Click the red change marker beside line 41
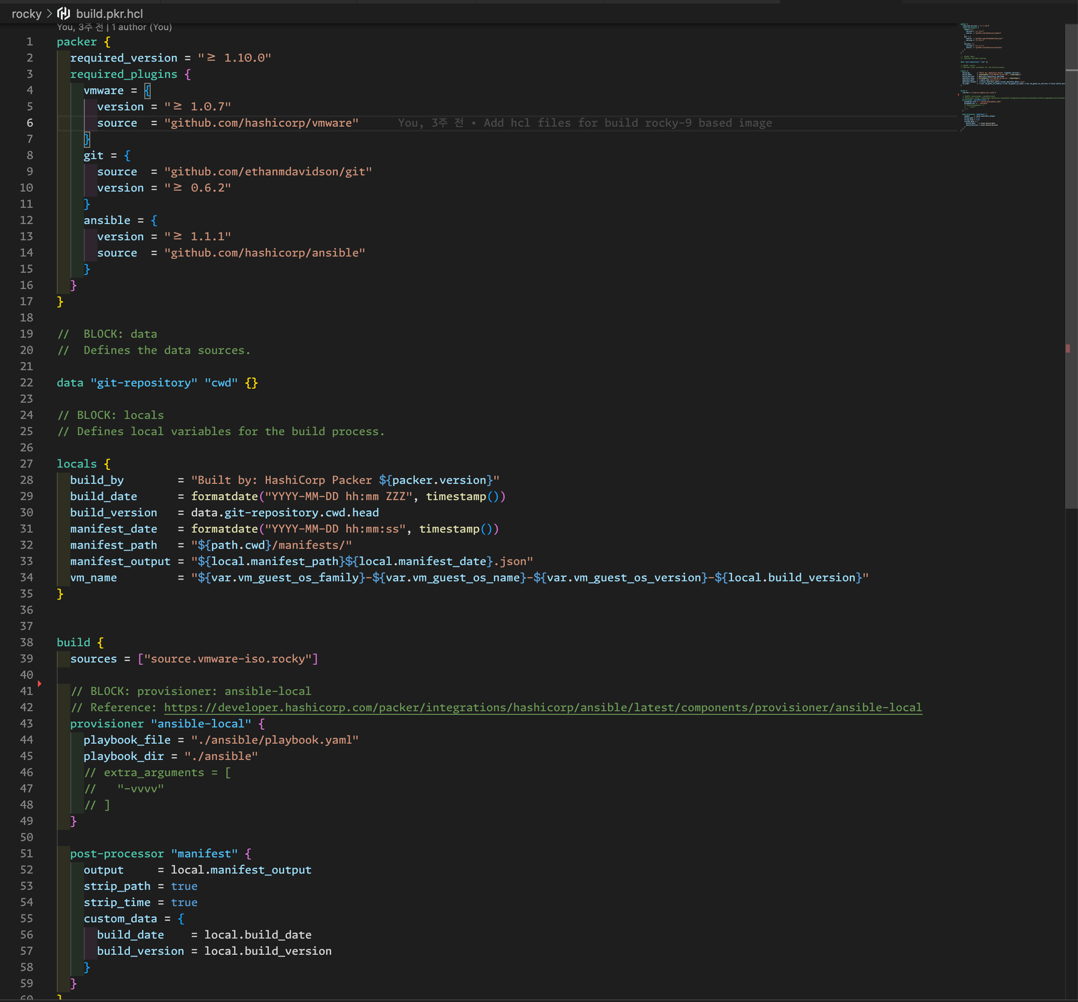Viewport: 1078px width, 1002px height. [x=40, y=683]
